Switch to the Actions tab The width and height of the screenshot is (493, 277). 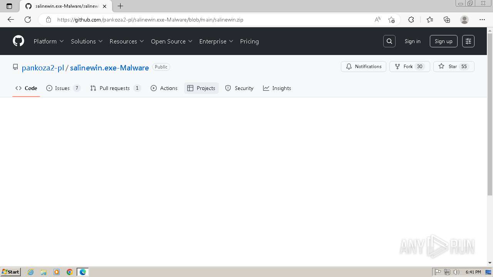(x=164, y=88)
